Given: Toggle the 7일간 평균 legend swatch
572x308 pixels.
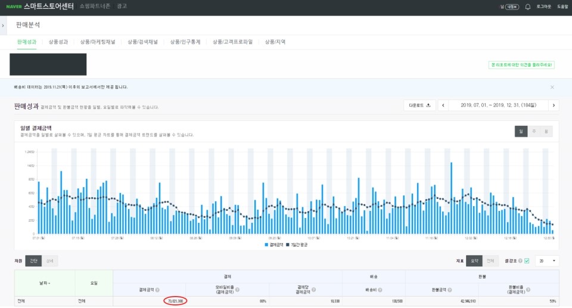Looking at the screenshot, I should [x=288, y=245].
